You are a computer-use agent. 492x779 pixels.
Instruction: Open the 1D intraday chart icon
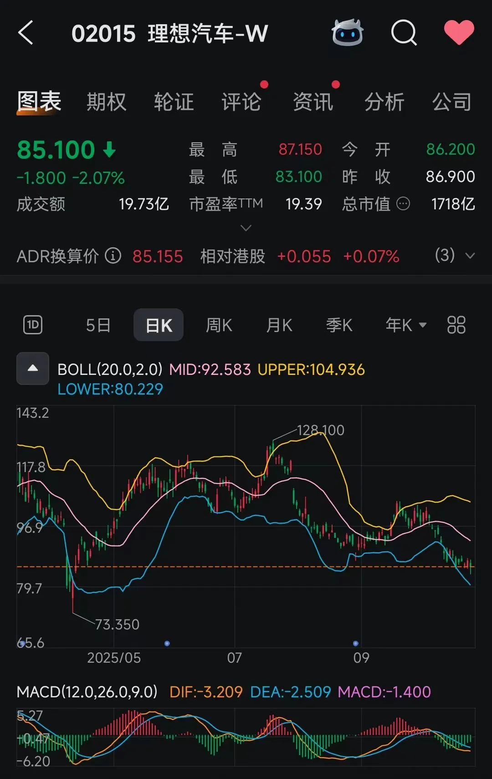[x=33, y=325]
